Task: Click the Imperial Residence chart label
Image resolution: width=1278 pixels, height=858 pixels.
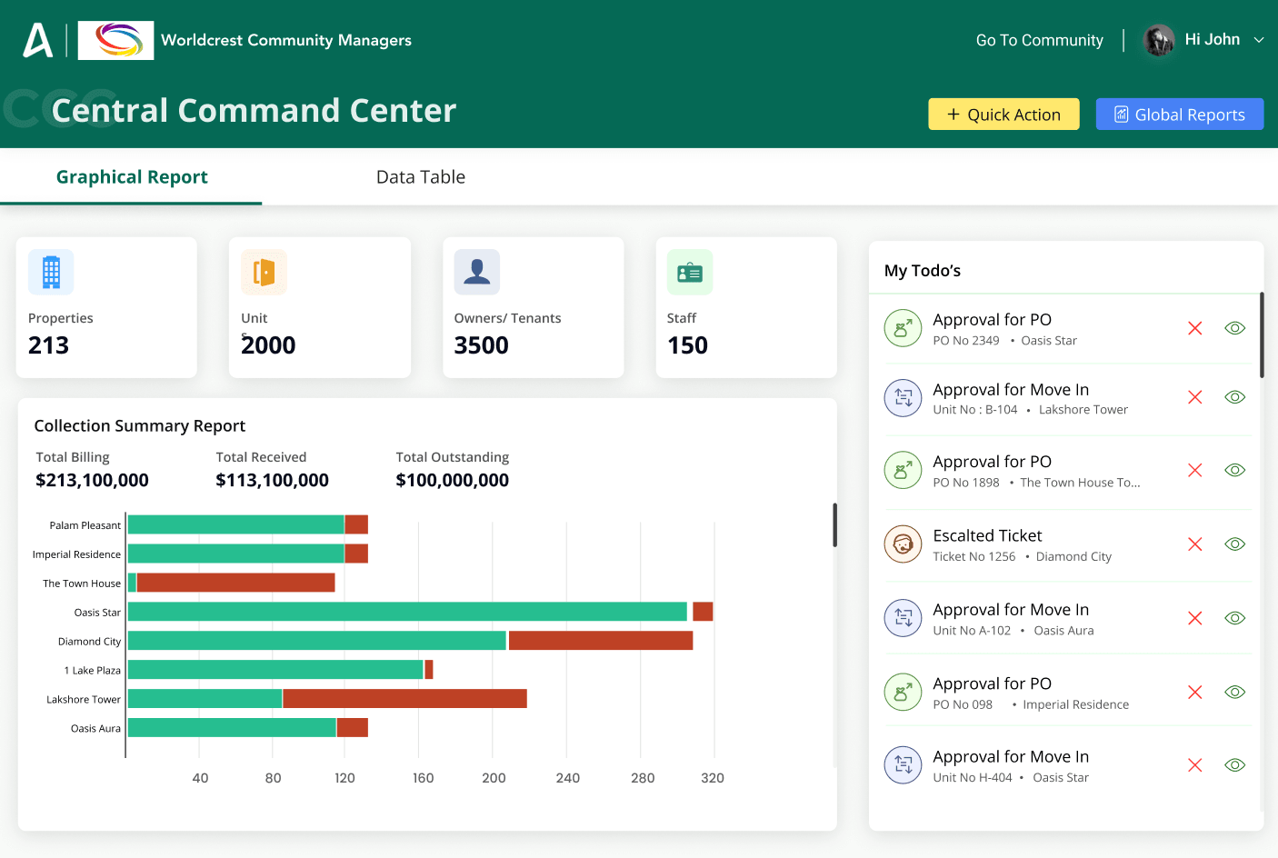Action: (76, 554)
